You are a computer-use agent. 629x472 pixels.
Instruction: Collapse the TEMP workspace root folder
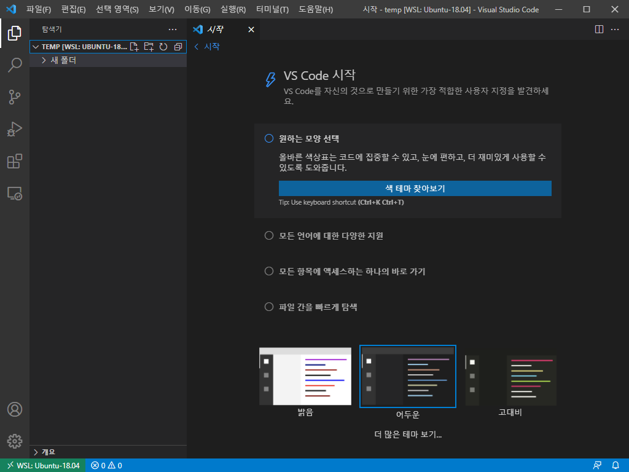pyautogui.click(x=36, y=47)
